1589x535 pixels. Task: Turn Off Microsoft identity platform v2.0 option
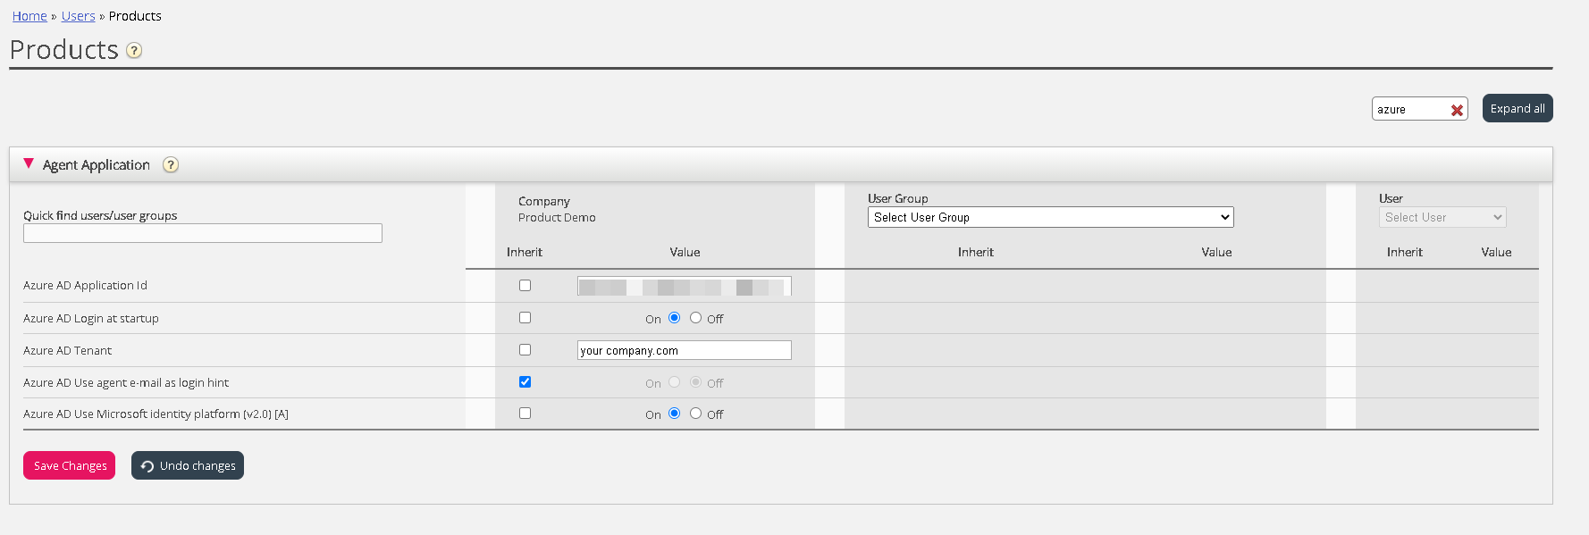(x=695, y=414)
